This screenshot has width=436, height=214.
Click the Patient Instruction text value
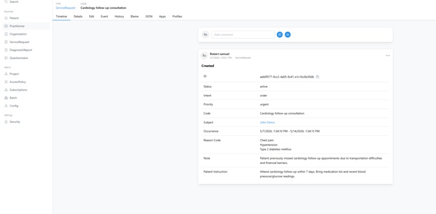click(x=313, y=174)
